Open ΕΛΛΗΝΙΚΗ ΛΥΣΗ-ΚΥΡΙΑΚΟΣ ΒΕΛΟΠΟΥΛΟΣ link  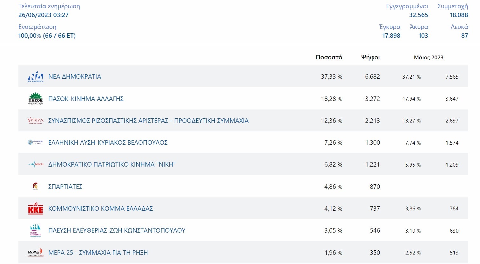pyautogui.click(x=108, y=142)
